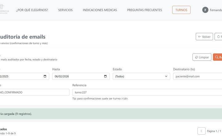Screen dimensions: 222x139
Task: Open the ¿POR QUÉ ELEGIRNOS? menu item
Action: (32, 10)
